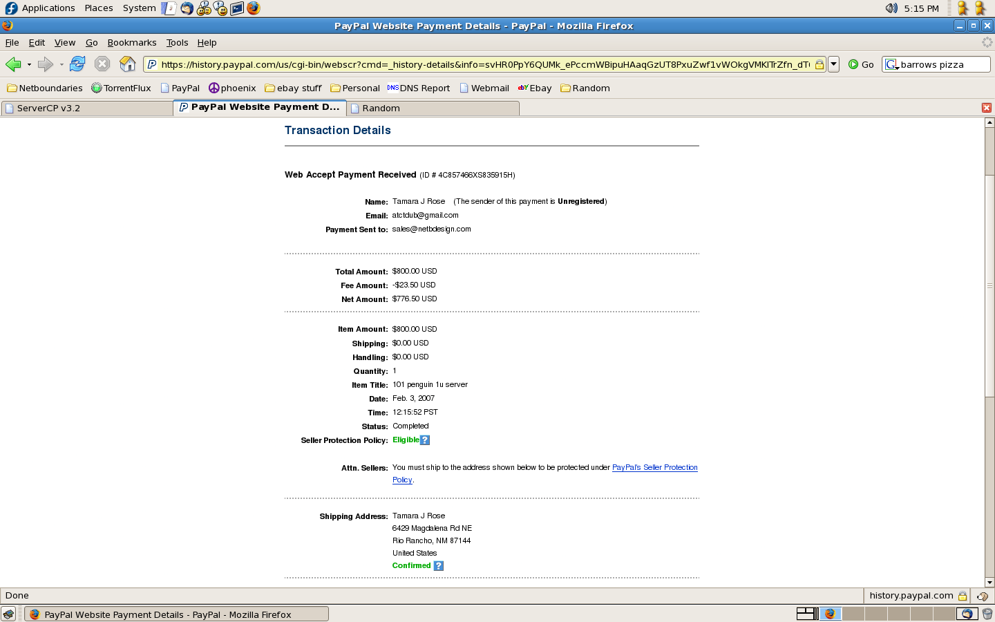Viewport: 995px width, 622px height.
Task: Switch to the ServerCP v3.2 tab
Action: point(86,109)
